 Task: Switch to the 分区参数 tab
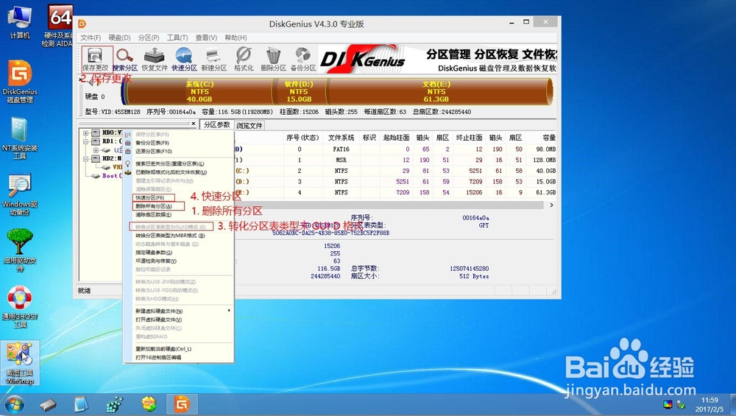tap(217, 124)
